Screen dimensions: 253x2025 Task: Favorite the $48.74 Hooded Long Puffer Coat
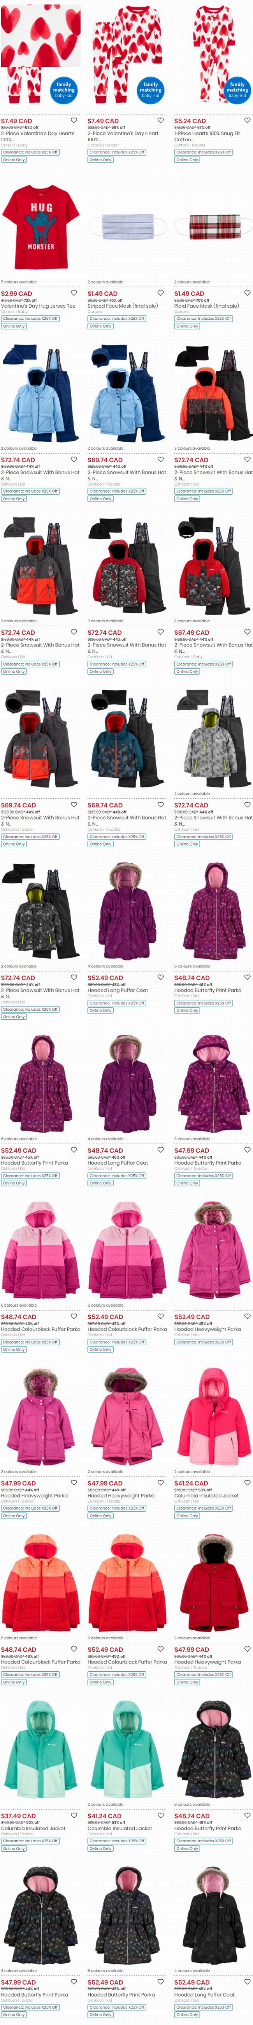pos(161,1150)
